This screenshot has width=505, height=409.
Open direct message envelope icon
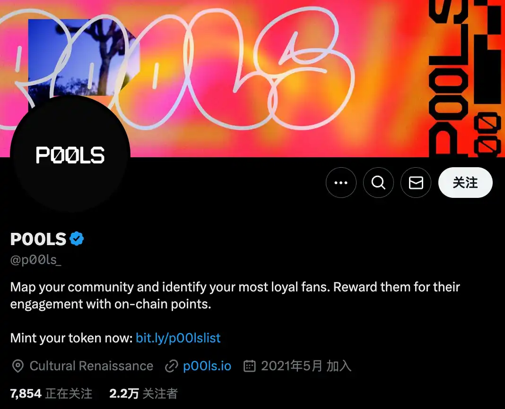click(x=416, y=182)
